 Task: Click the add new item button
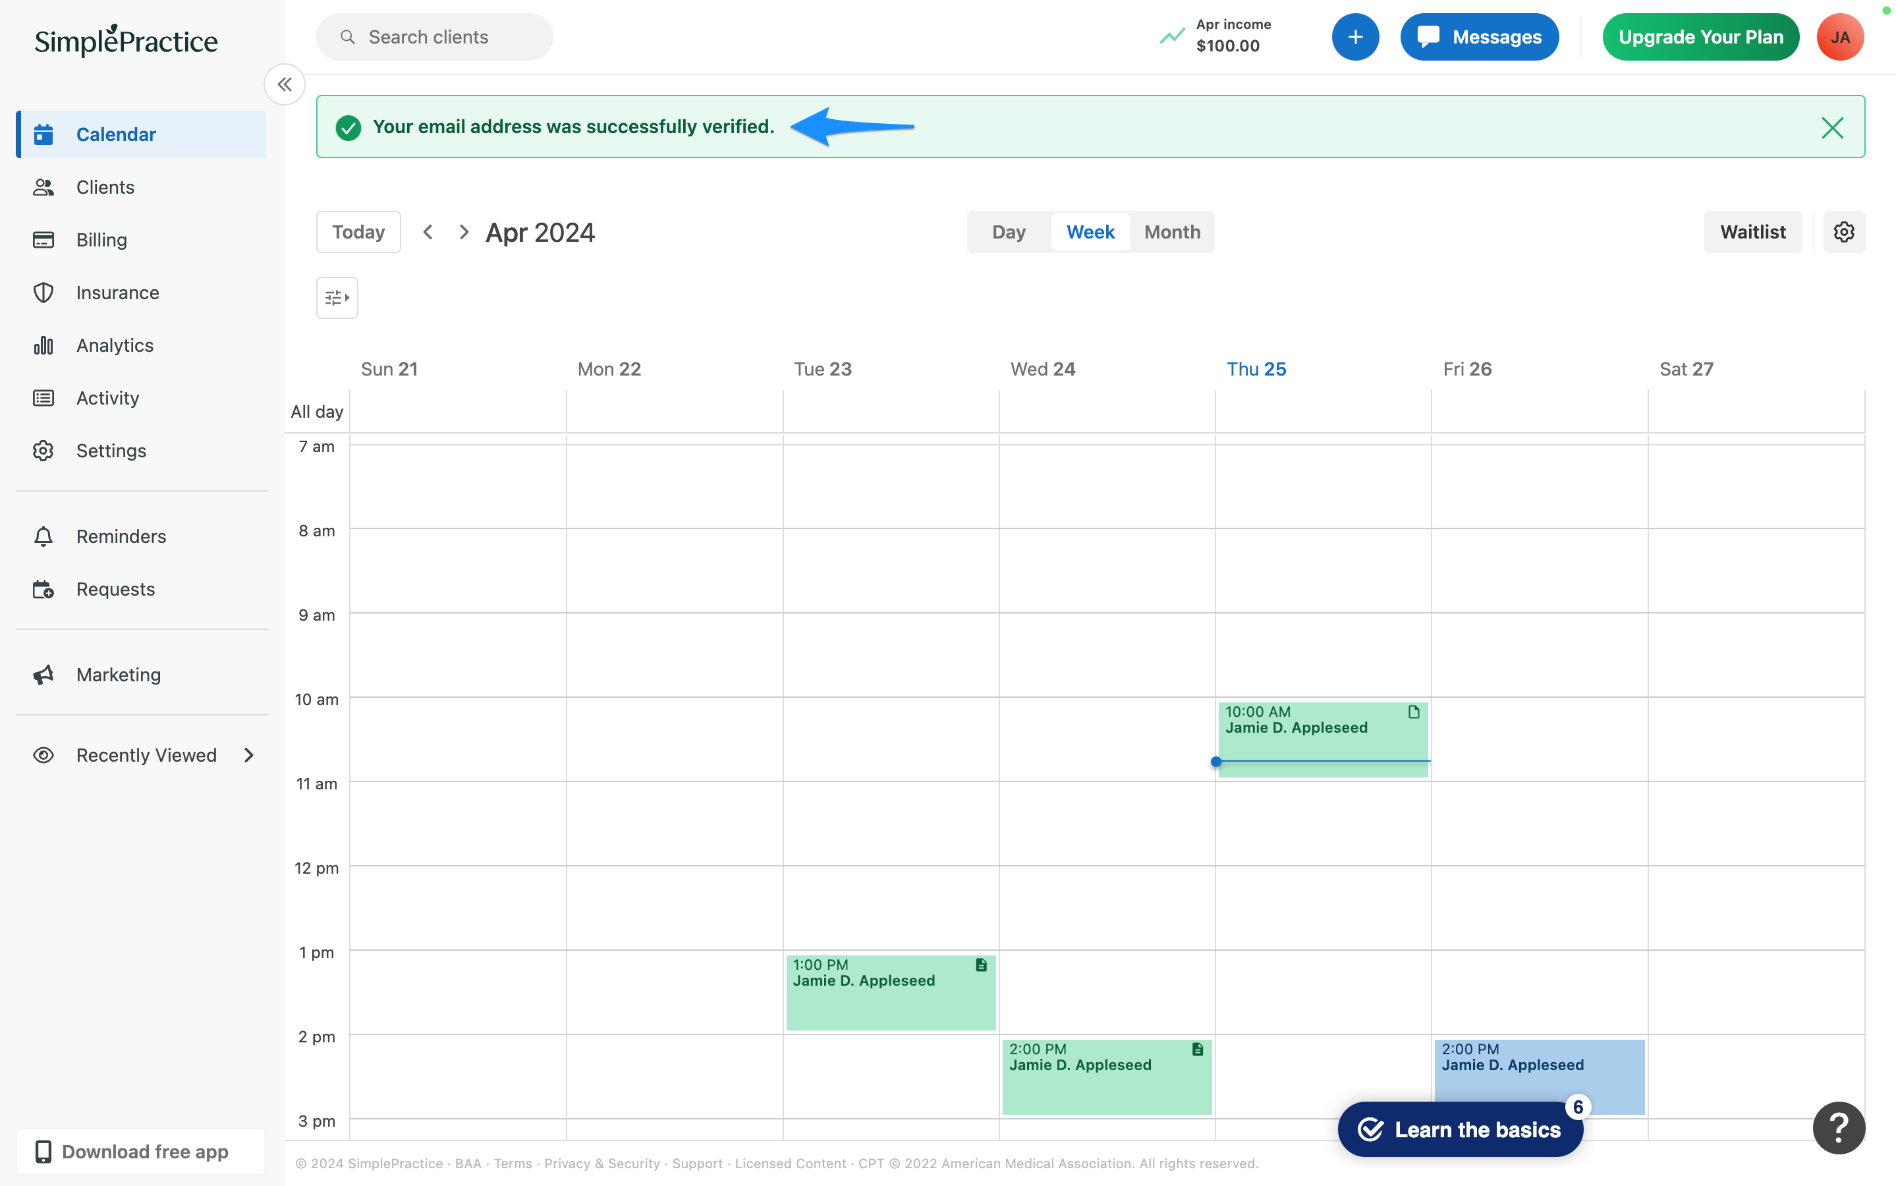pos(1355,37)
